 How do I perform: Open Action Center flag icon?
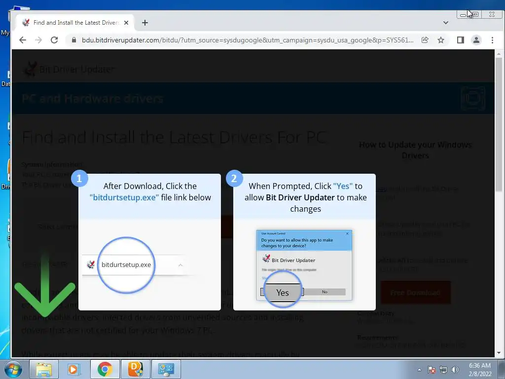coord(432,370)
